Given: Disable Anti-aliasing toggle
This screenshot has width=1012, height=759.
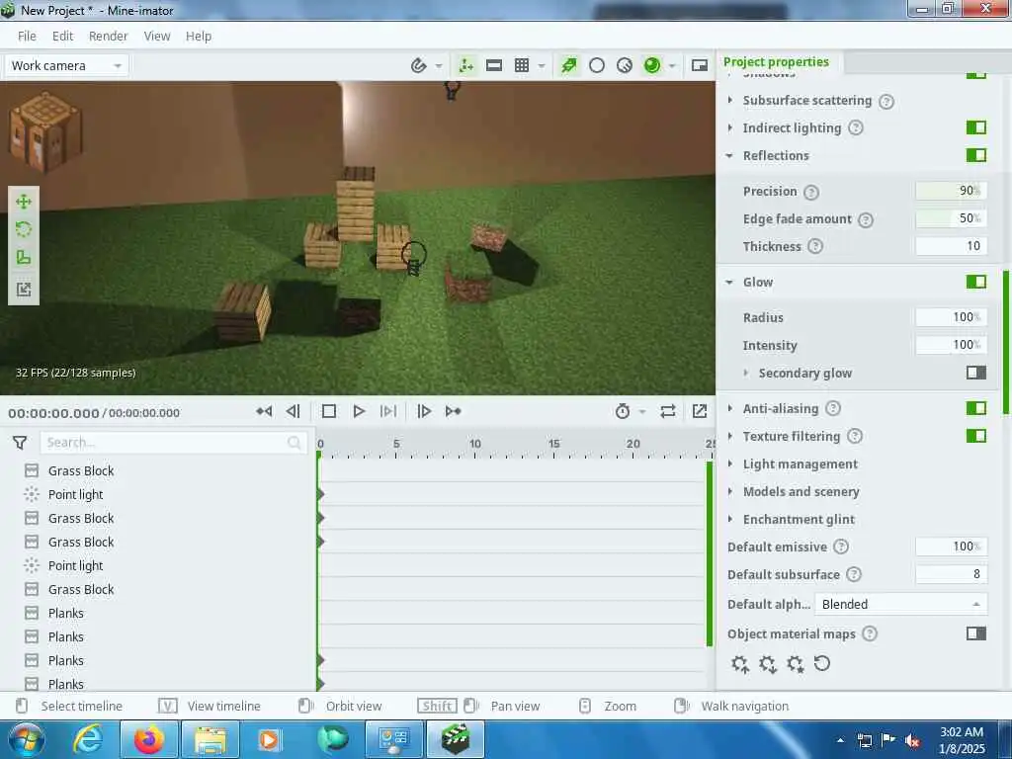Looking at the screenshot, I should [975, 408].
